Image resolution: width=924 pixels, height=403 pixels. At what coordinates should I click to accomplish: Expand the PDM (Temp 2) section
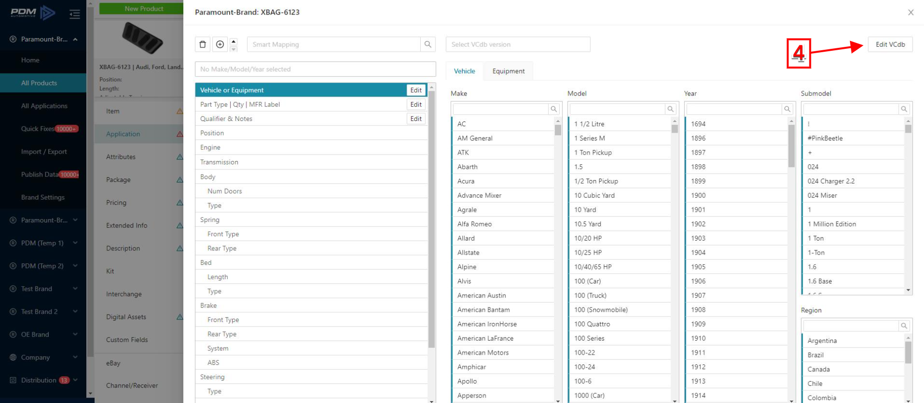point(76,266)
